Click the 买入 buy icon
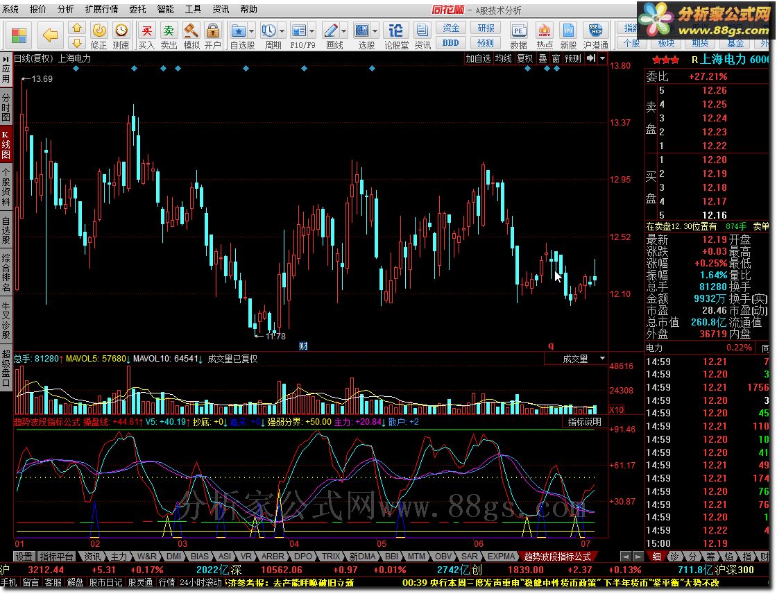Image resolution: width=777 pixels, height=594 pixels. (146, 35)
